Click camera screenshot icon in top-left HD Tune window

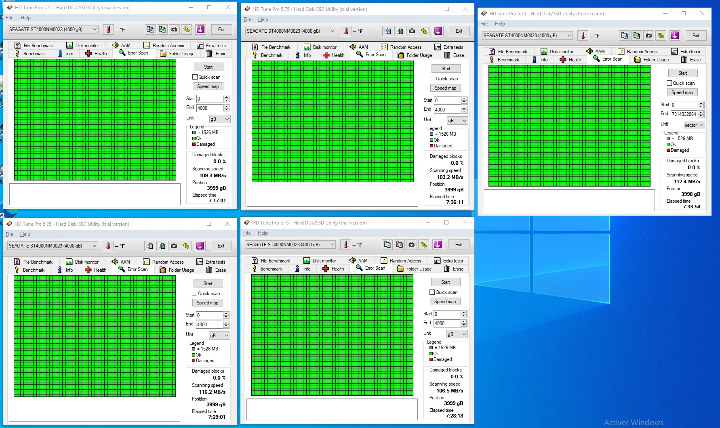[x=174, y=29]
